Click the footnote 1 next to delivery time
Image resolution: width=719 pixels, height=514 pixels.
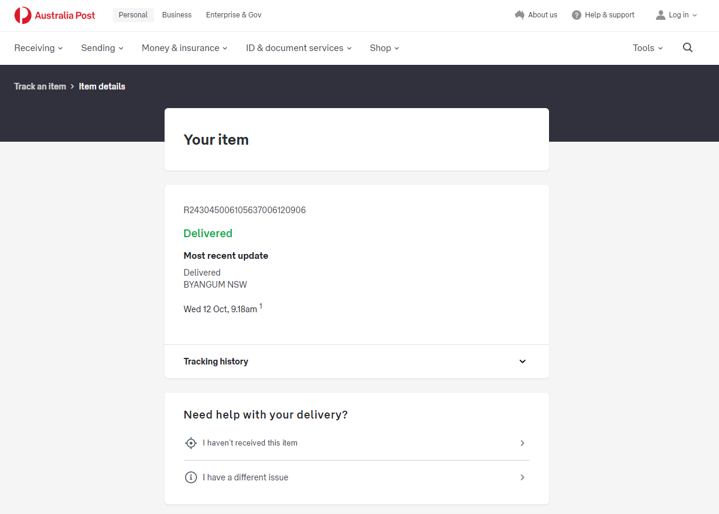coord(261,307)
